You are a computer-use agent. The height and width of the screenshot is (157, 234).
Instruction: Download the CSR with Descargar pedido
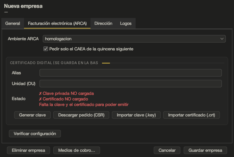(81, 115)
